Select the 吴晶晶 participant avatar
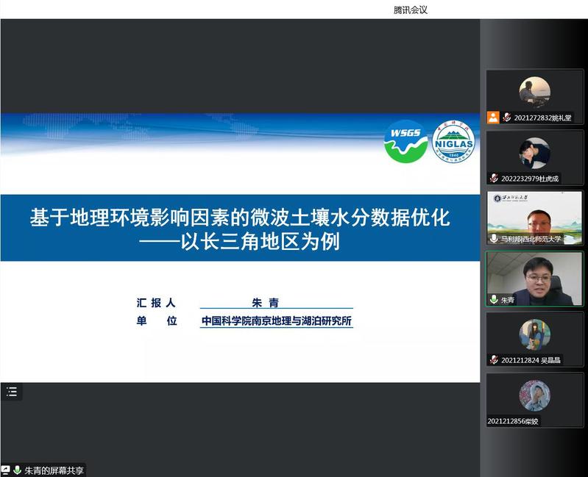 coord(534,334)
